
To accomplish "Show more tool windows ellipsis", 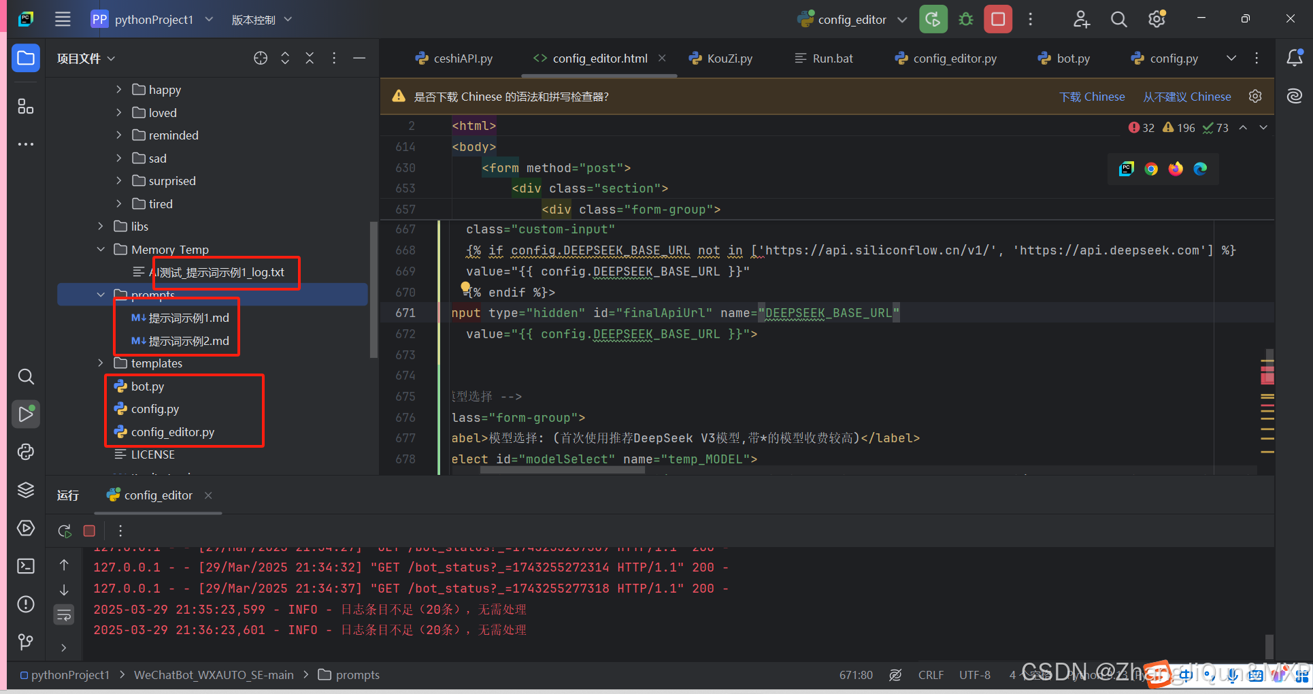I will point(26,144).
